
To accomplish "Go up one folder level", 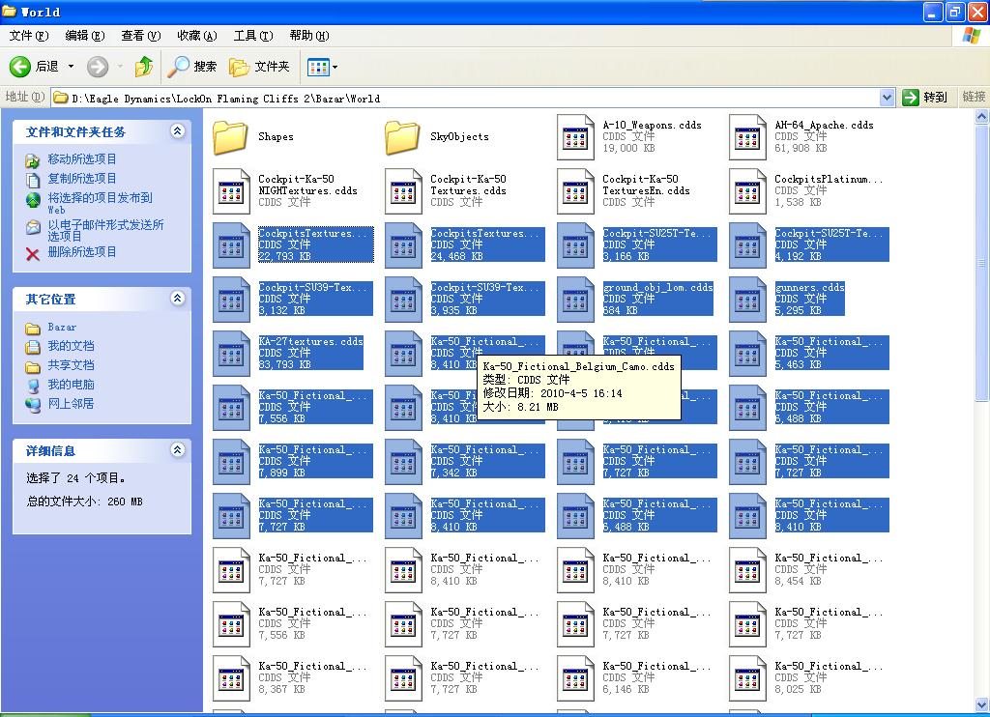I will pyautogui.click(x=144, y=67).
